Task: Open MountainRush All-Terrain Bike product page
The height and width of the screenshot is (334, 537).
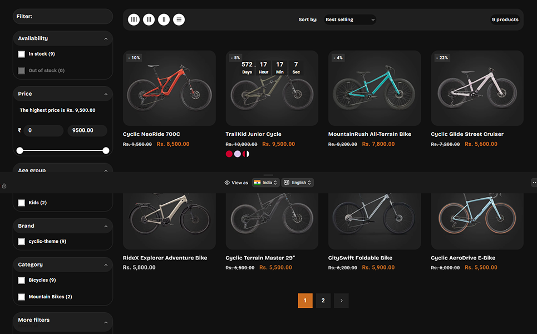Action: 370,134
